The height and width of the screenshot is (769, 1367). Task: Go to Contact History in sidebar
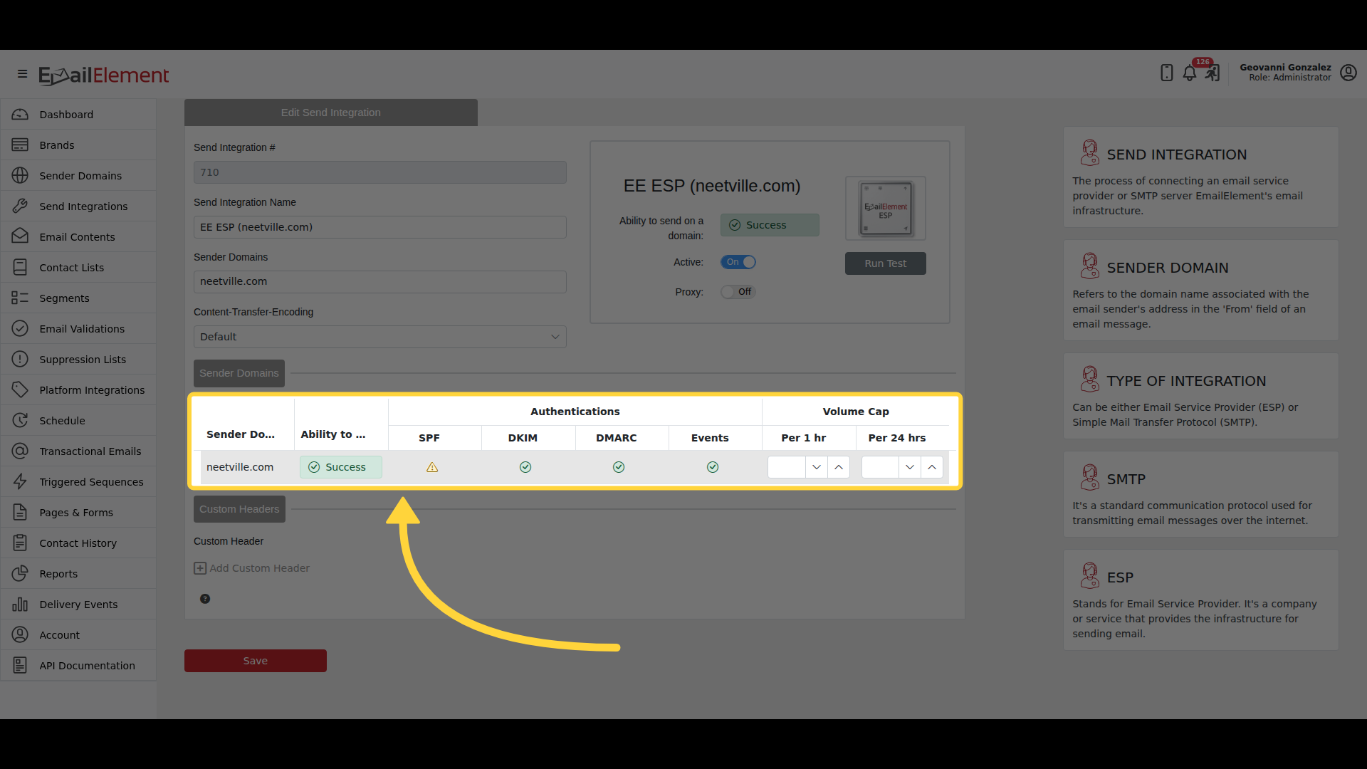pos(78,543)
